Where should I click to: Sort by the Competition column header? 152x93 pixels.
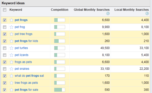(60, 10)
